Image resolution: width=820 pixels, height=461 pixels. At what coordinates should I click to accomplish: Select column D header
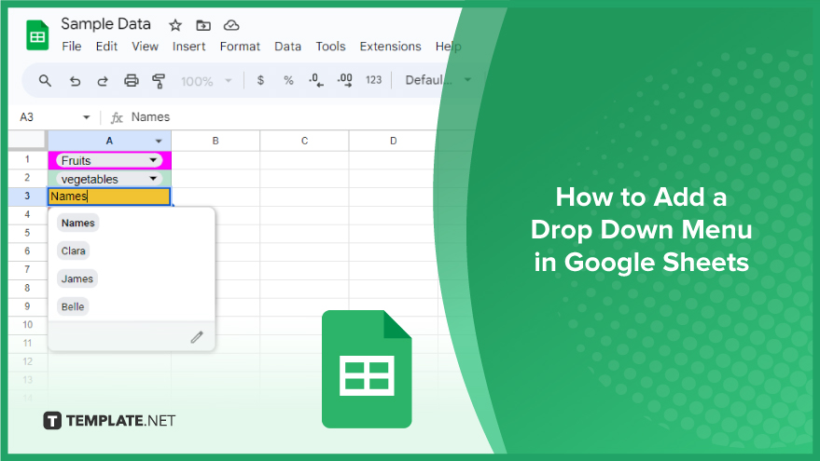394,141
